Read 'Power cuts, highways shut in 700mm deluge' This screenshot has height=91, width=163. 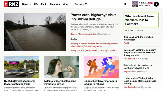[x=93, y=17]
